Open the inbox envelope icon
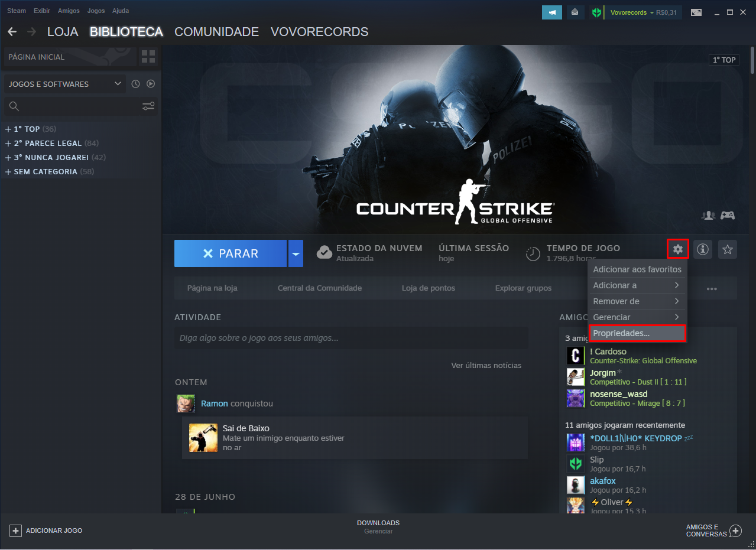This screenshot has height=550, width=756. point(575,12)
